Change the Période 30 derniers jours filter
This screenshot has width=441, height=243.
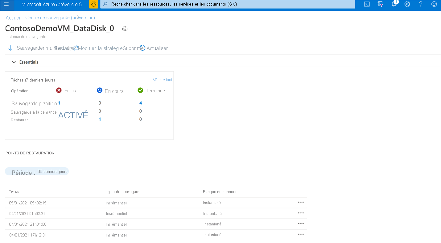pyautogui.click(x=37, y=172)
